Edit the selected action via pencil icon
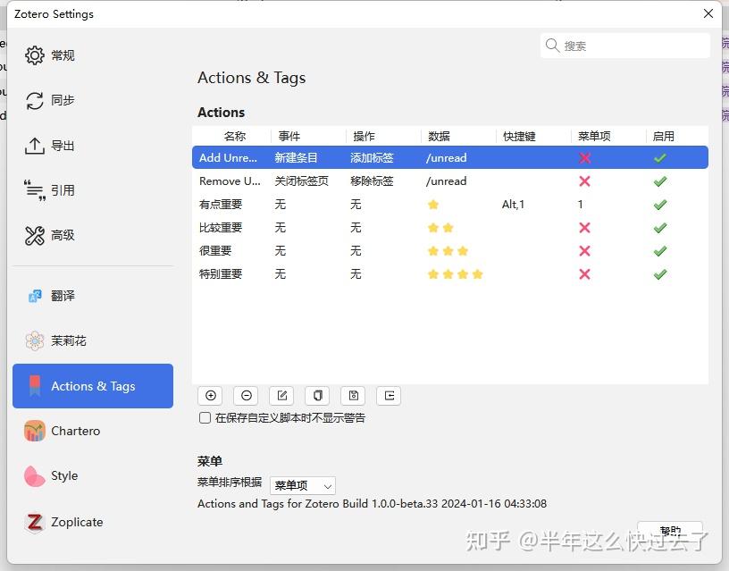The width and height of the screenshot is (729, 571). tap(281, 395)
